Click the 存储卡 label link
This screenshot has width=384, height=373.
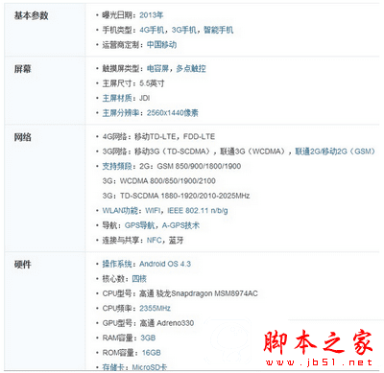click(113, 367)
